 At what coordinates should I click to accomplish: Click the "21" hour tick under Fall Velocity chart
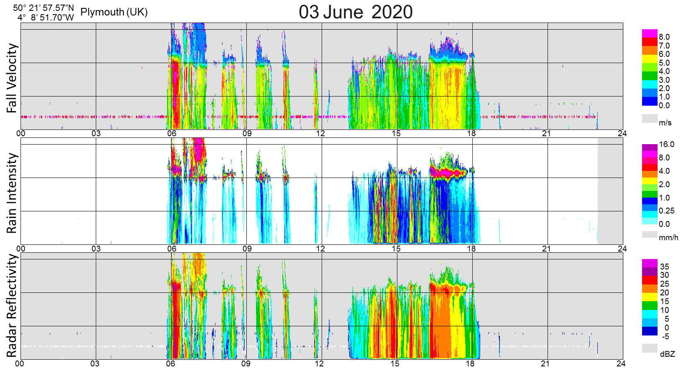[547, 134]
